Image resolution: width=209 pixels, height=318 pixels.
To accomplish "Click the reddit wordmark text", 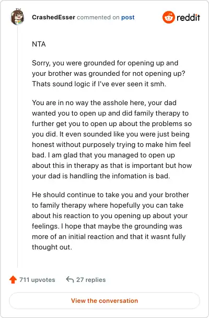I will (188, 17).
